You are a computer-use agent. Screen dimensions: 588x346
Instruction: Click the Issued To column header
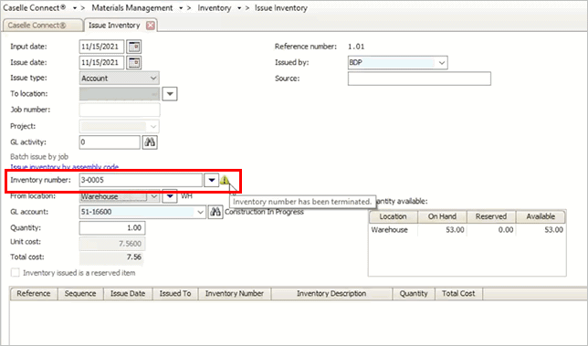tap(175, 294)
